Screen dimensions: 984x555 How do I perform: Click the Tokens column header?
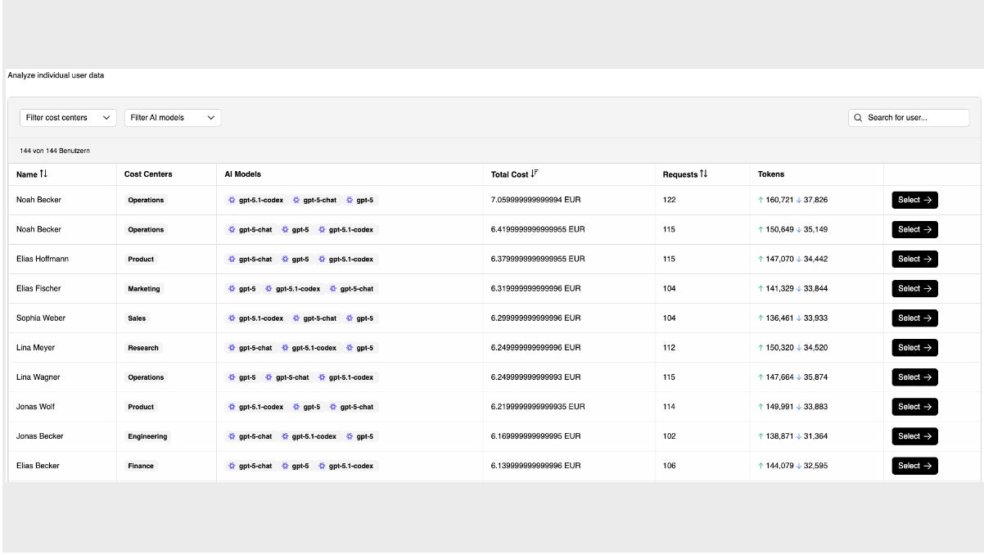click(x=770, y=174)
